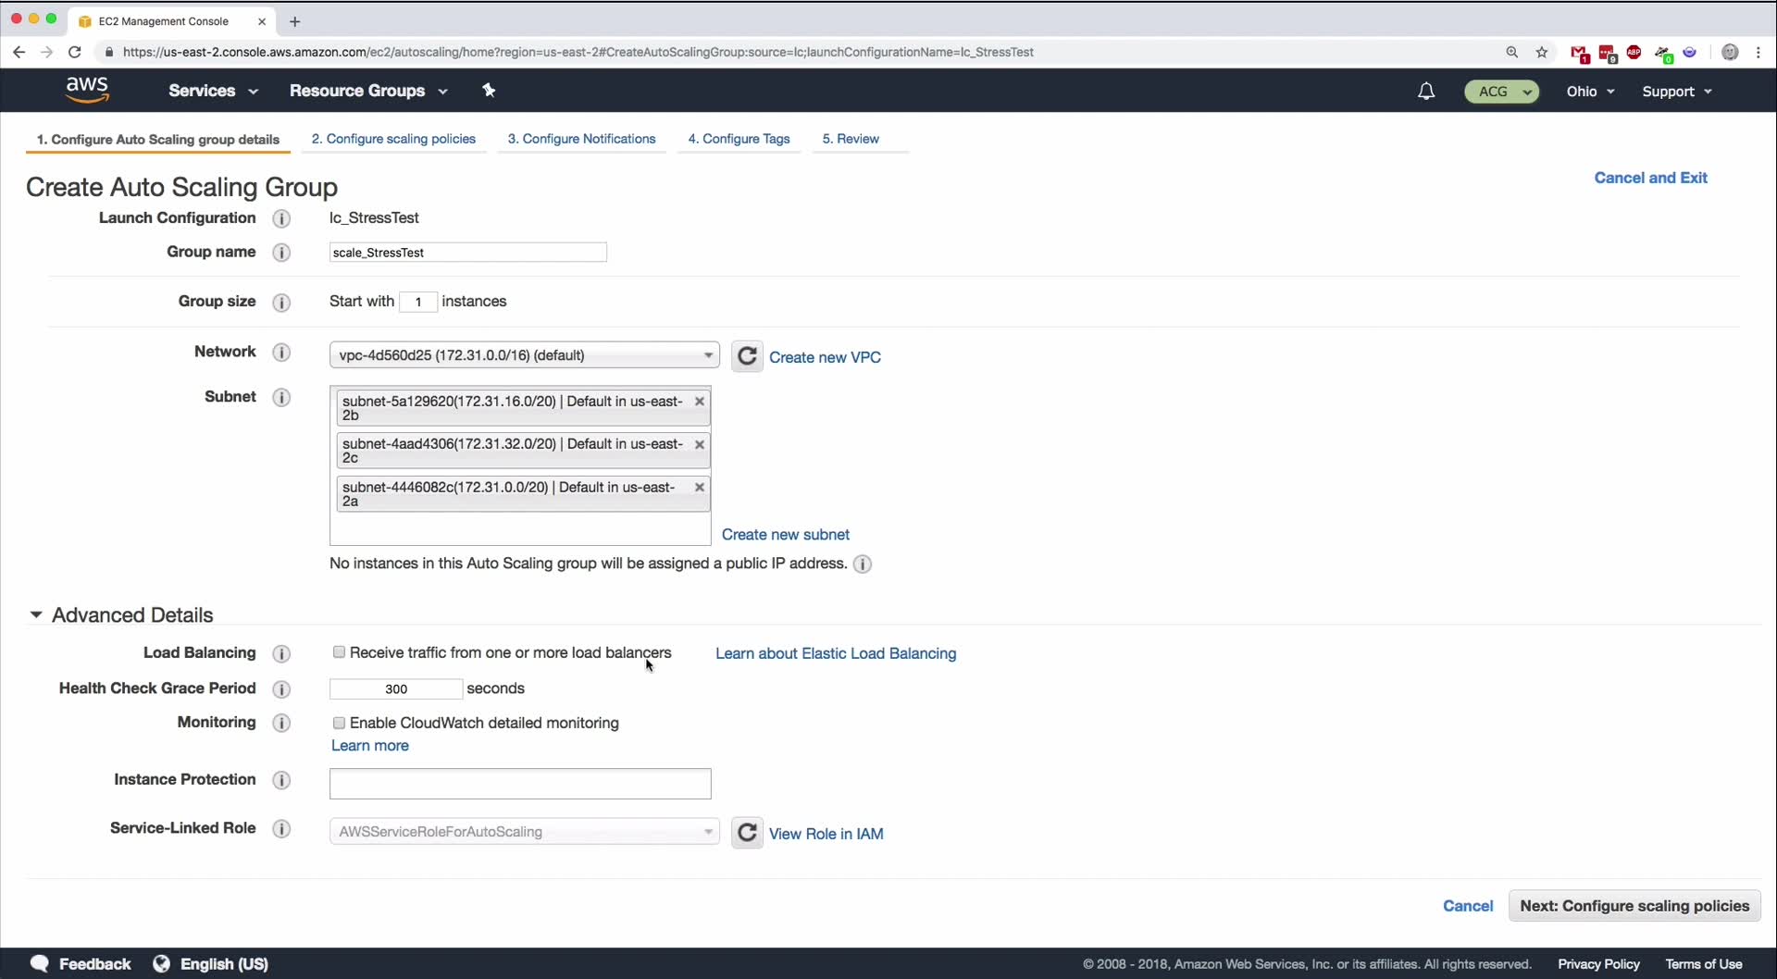Open the Ohio region dropdown
1777x979 pixels.
click(x=1590, y=91)
